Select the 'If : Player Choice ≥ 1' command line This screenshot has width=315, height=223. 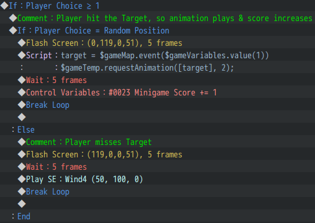[x=157, y=6]
